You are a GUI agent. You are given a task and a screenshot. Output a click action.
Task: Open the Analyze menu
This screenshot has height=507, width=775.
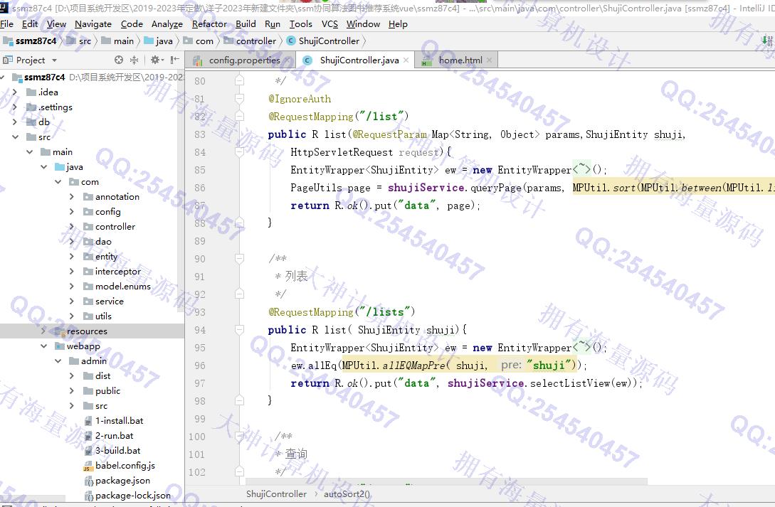pyautogui.click(x=167, y=23)
